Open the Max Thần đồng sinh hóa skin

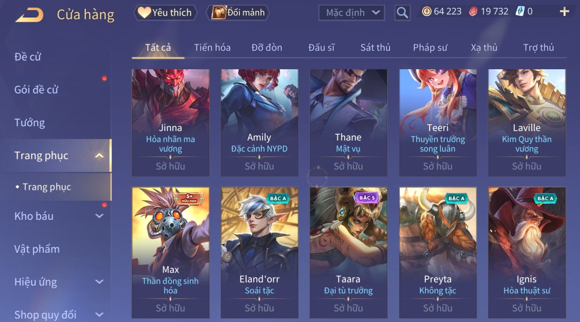point(170,252)
